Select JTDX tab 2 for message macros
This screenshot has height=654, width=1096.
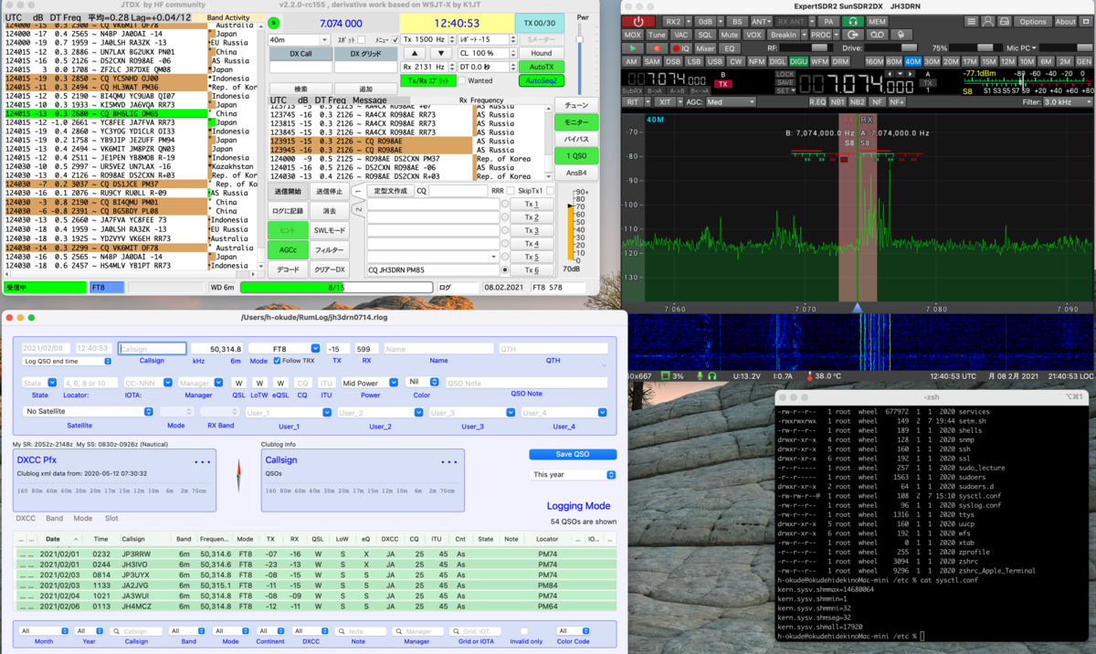[x=359, y=209]
